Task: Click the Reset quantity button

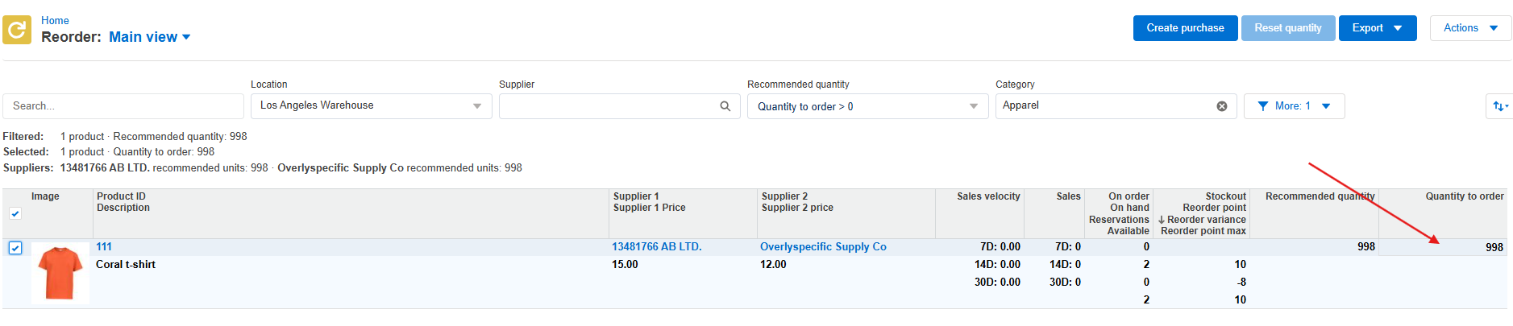Action: [1288, 28]
